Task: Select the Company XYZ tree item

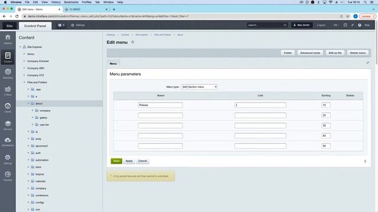Action: [x=35, y=75]
